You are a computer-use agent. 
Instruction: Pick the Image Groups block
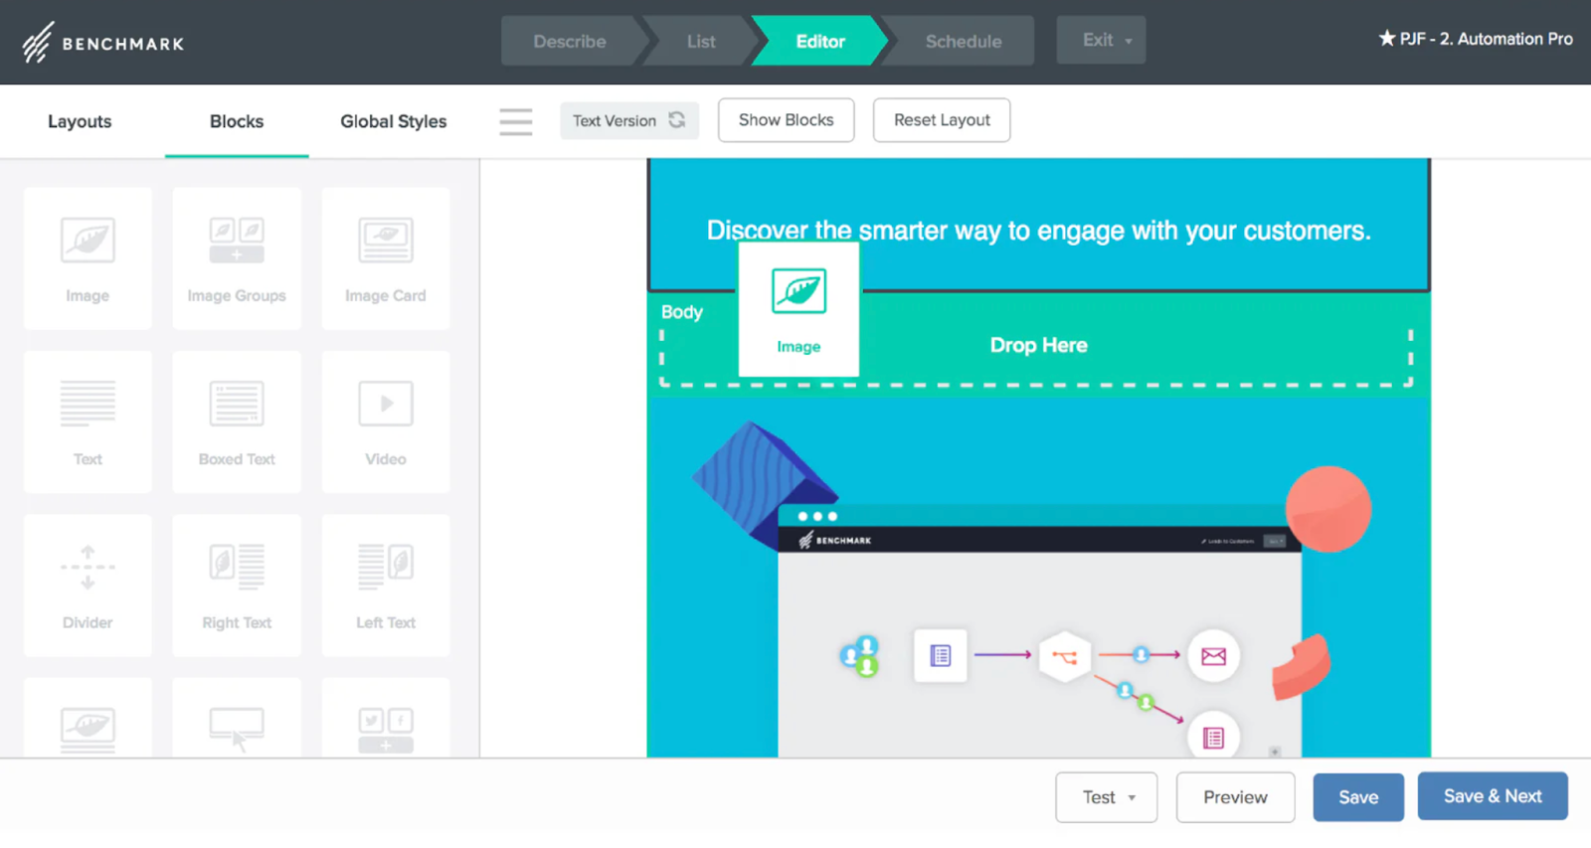point(237,257)
